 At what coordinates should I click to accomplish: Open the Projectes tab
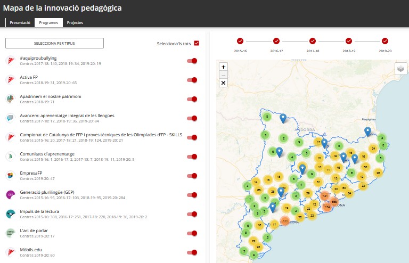(x=75, y=23)
